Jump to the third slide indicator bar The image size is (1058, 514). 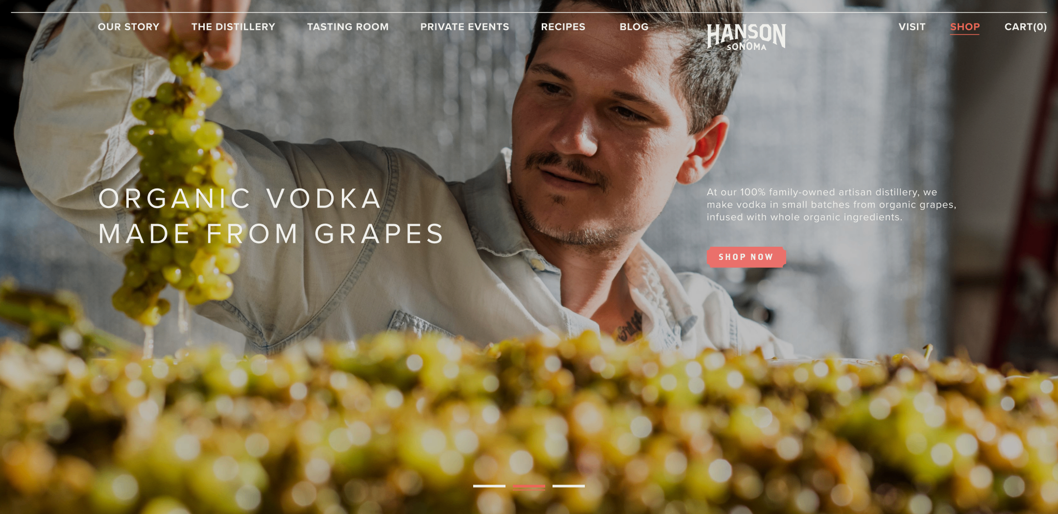(569, 486)
